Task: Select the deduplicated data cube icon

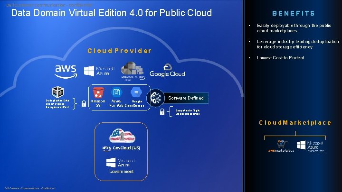Action: [58, 92]
